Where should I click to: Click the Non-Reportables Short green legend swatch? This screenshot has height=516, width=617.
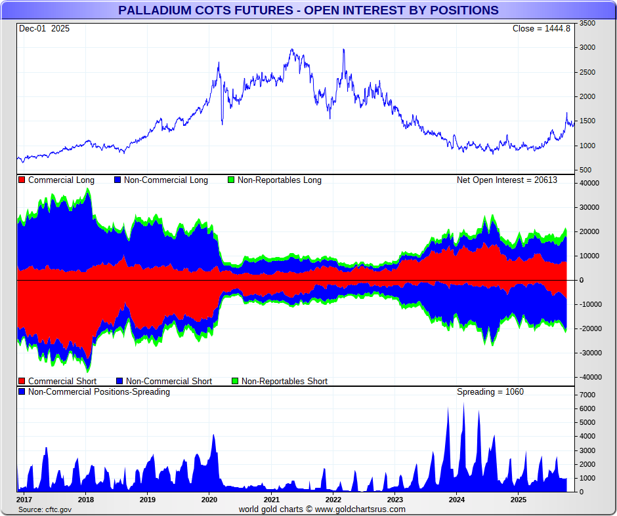pyautogui.click(x=235, y=381)
